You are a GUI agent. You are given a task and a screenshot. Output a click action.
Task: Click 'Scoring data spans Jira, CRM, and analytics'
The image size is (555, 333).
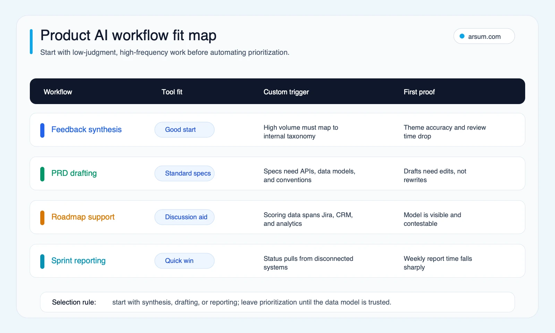(308, 219)
